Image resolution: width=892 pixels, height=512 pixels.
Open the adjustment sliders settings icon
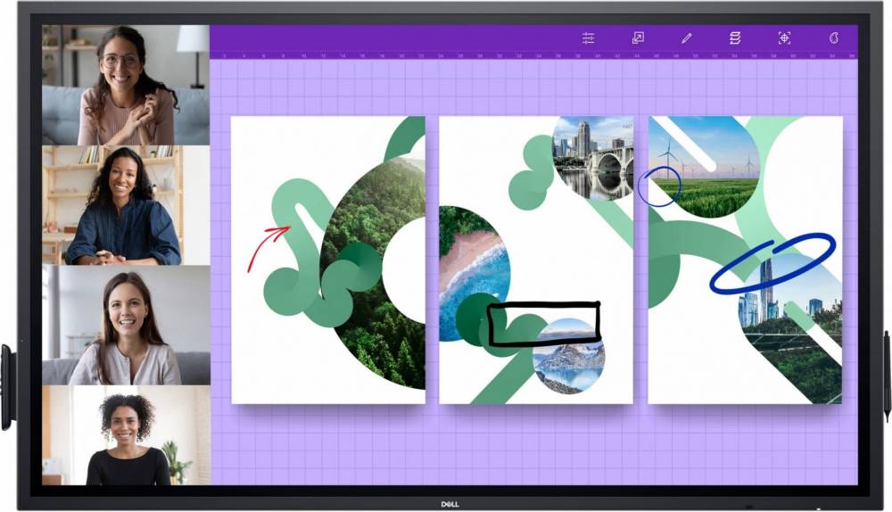tap(588, 38)
